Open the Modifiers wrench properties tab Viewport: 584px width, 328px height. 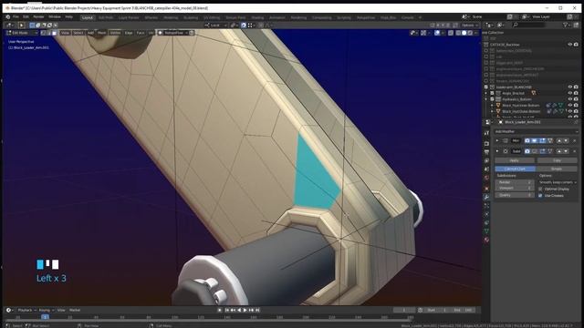(486, 197)
